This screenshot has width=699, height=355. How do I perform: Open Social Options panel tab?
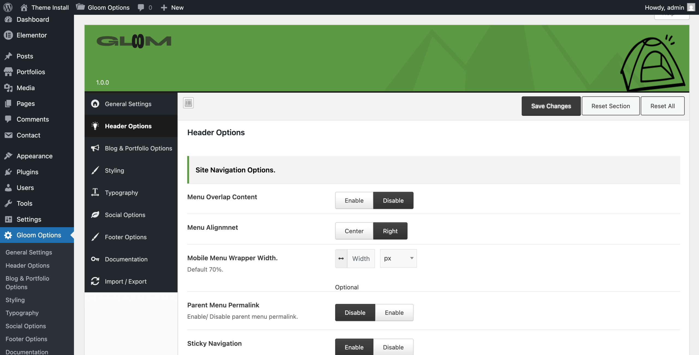click(131, 215)
